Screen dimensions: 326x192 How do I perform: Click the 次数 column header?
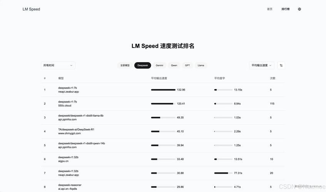[x=273, y=78]
